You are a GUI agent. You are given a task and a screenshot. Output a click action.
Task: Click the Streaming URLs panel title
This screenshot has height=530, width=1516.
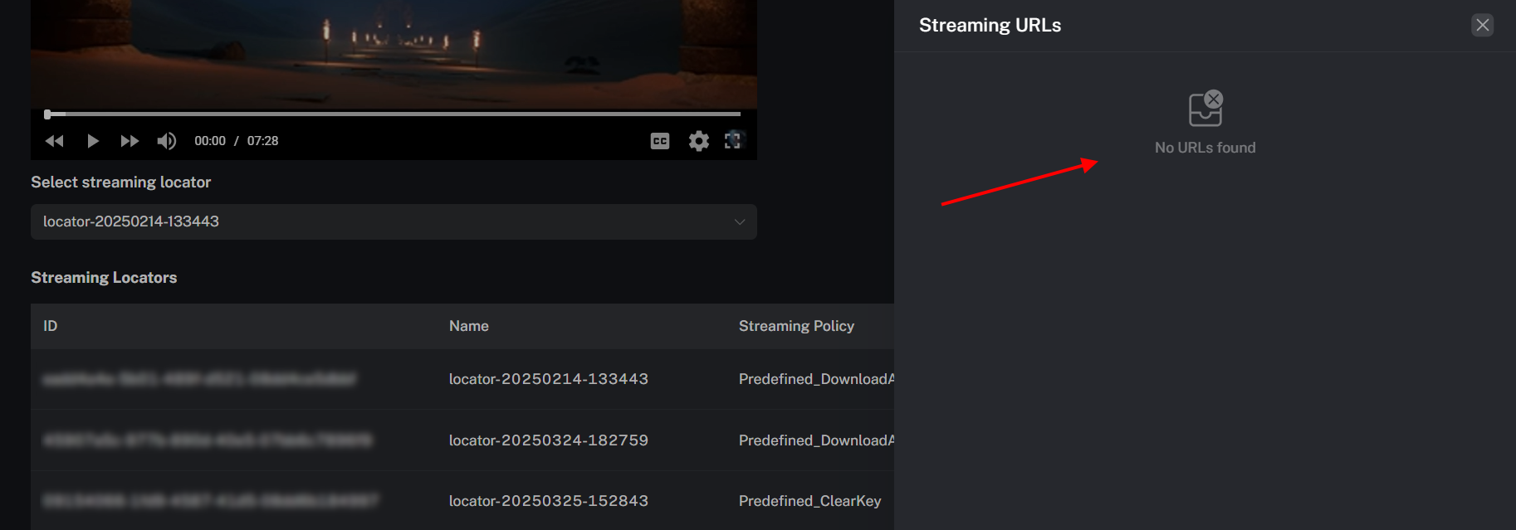[x=990, y=26]
